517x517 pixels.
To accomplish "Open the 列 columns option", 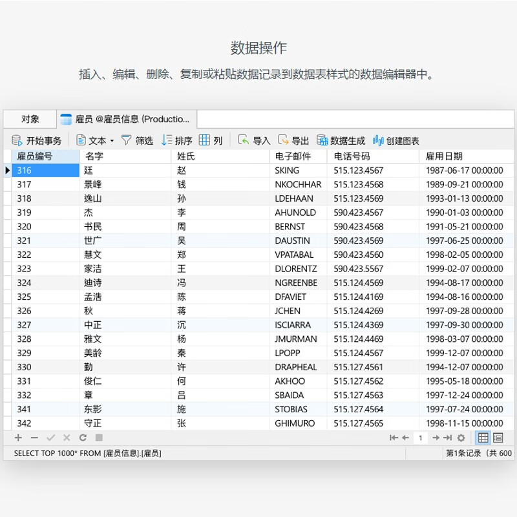I will (211, 140).
